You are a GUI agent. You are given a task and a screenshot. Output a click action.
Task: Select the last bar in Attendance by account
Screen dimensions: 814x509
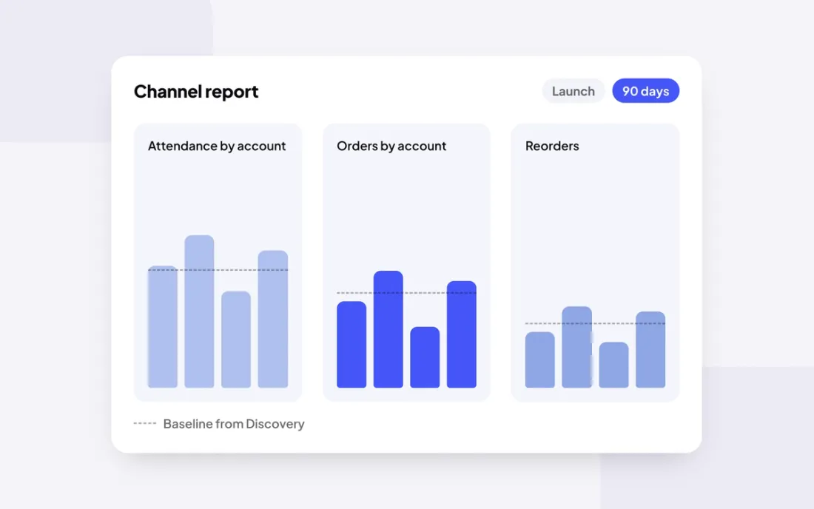[x=273, y=319]
